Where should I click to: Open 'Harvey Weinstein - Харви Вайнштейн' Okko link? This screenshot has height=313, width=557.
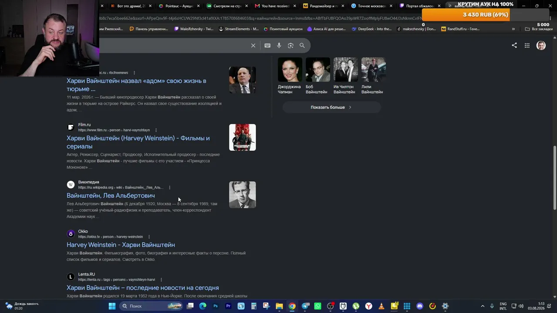click(121, 245)
